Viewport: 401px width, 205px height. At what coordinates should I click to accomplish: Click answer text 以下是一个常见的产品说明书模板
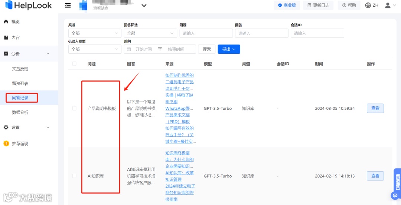click(141, 109)
